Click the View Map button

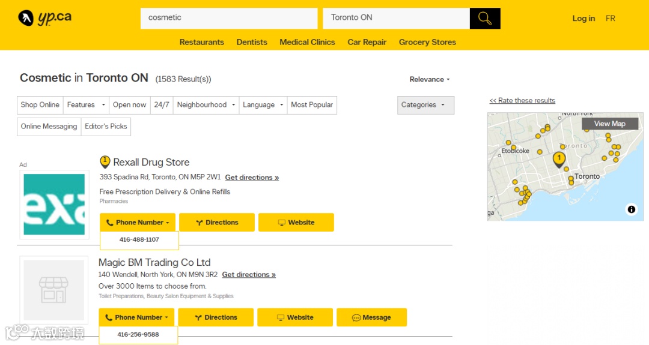[610, 124]
